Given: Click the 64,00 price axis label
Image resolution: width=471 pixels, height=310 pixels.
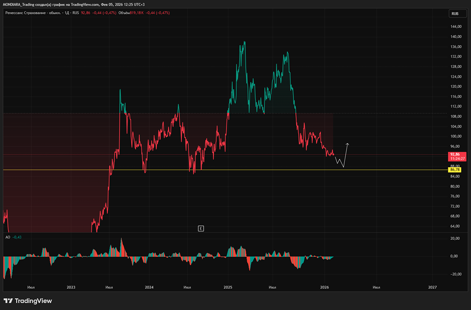Looking at the screenshot, I should [x=456, y=226].
